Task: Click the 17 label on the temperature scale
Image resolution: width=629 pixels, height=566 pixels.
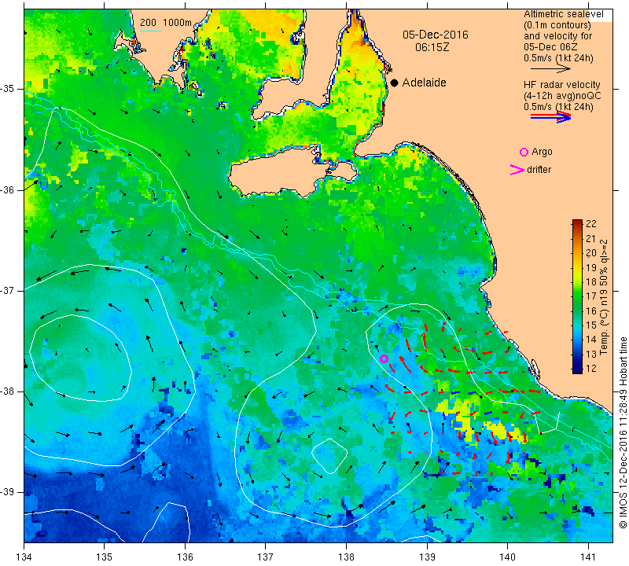Action: tap(591, 296)
